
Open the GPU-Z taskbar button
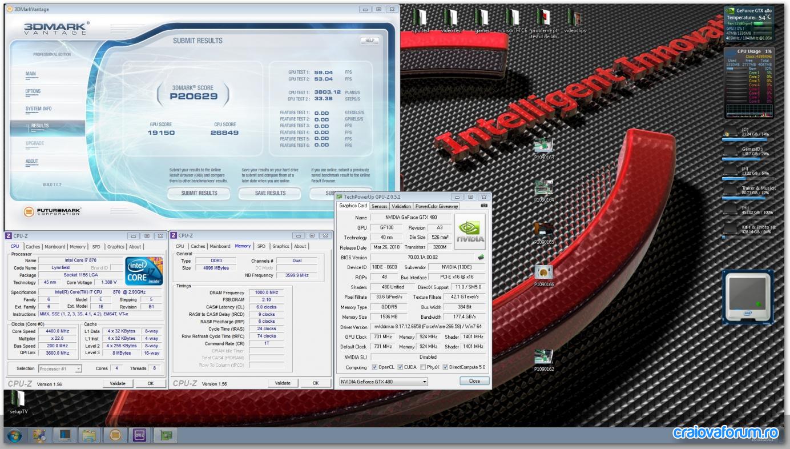[x=166, y=436]
